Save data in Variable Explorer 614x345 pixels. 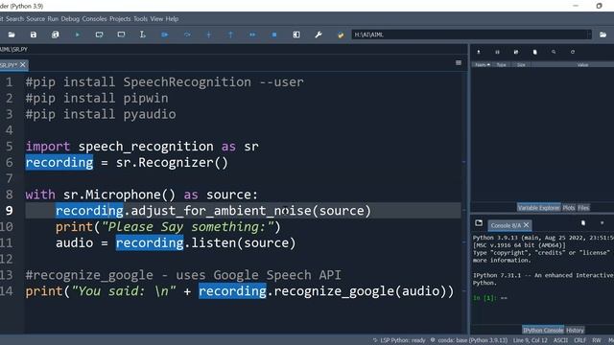[x=497, y=52]
